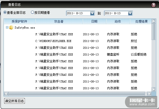The width and height of the screenshot is (159, 109).
Task: Click the 键盘监听 action cell
Action: coord(113,55)
